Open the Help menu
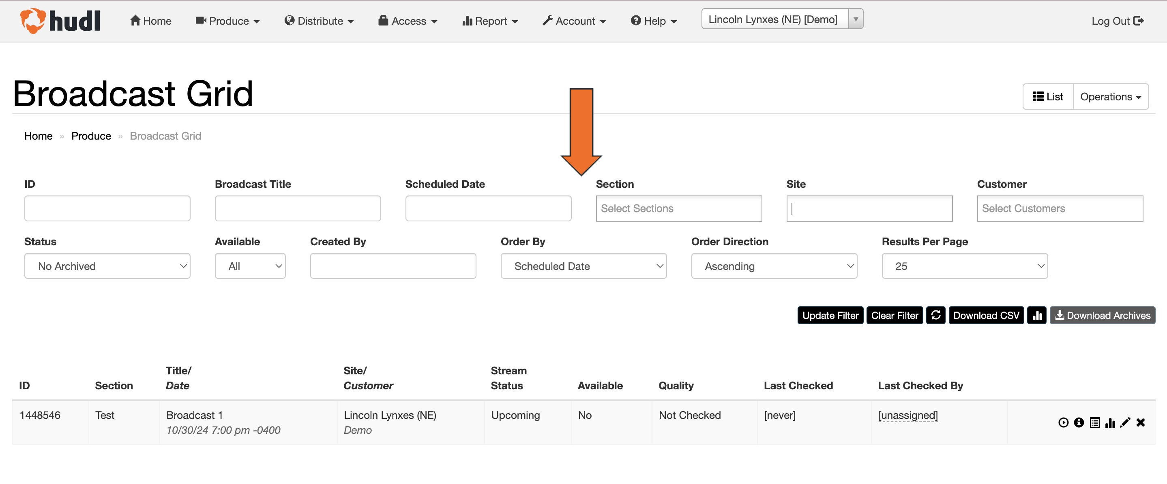Screen dimensions: 1167x484 click(654, 21)
